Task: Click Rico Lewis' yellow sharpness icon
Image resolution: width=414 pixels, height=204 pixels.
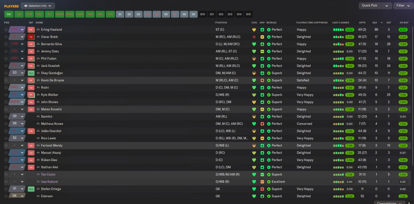Action: pyautogui.click(x=262, y=138)
